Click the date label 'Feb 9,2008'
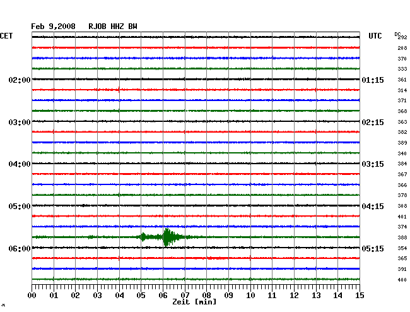410x312 pixels. pos(53,27)
